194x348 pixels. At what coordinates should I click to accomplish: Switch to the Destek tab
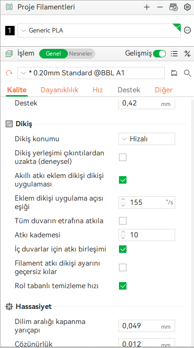click(x=129, y=90)
